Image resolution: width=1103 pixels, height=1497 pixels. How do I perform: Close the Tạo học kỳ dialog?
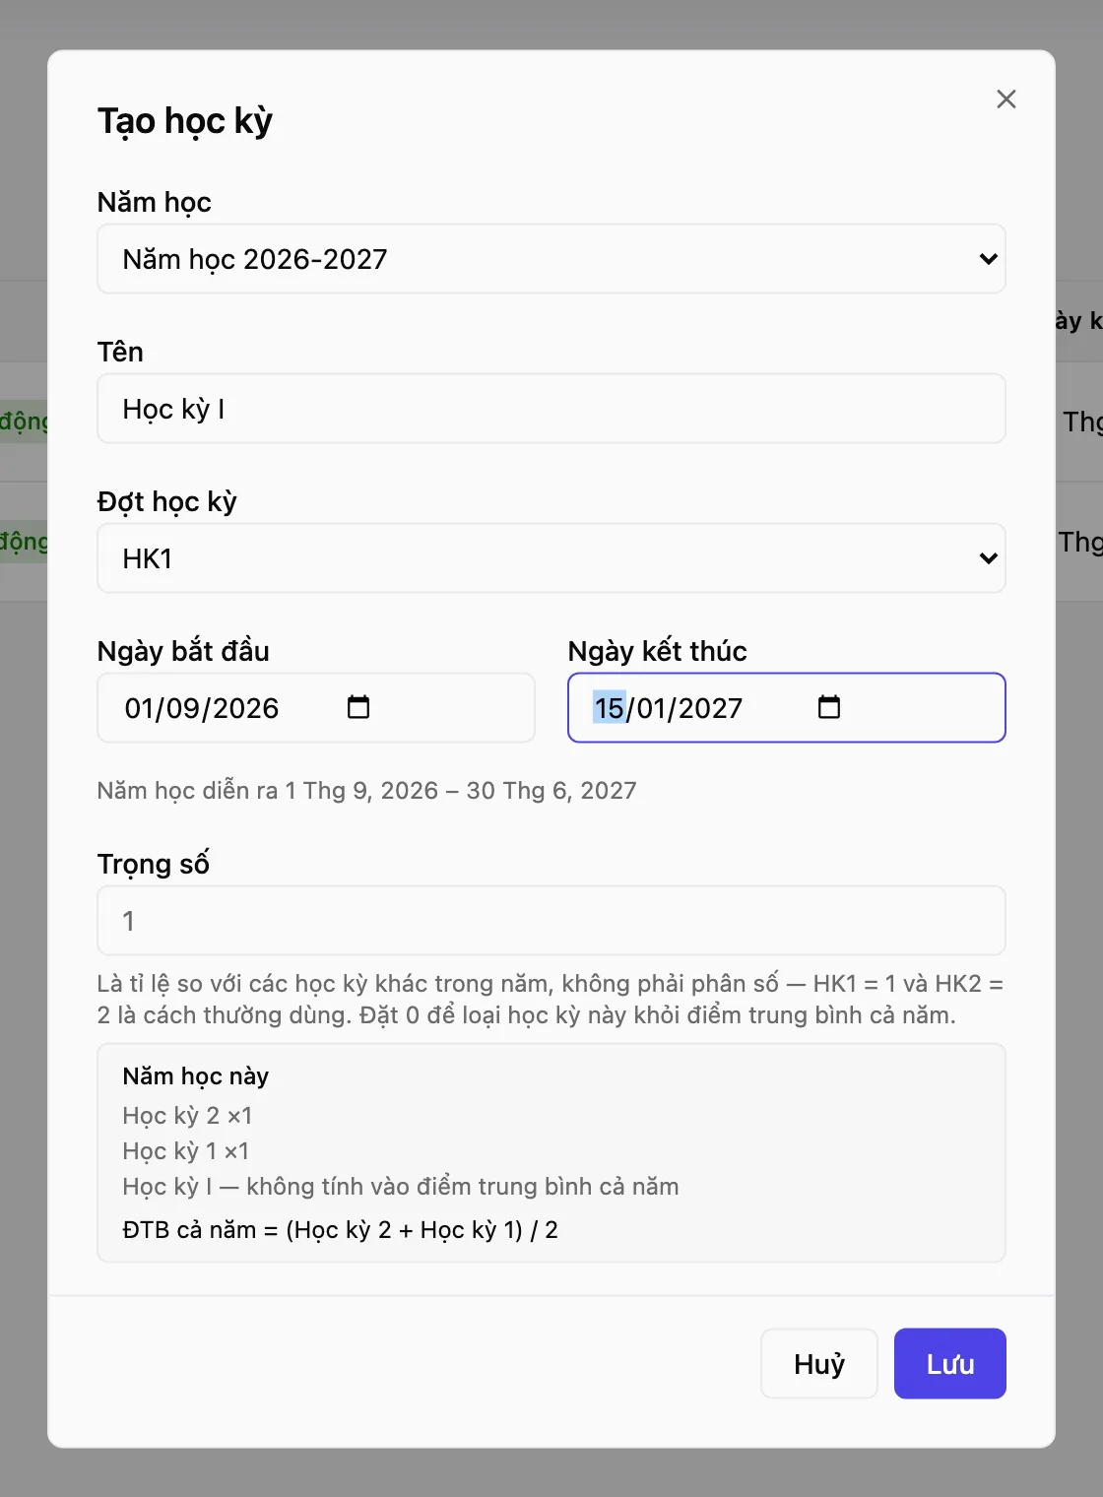1006,98
